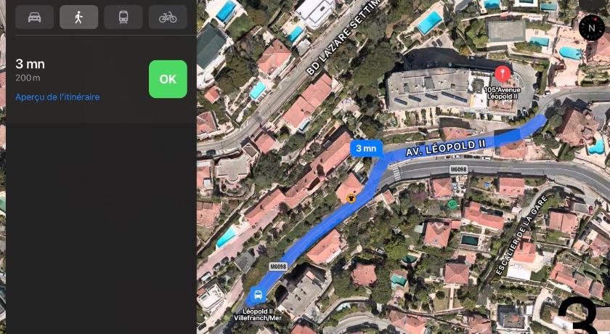Click the green OK button
Viewport: 610px width, 334px height.
pos(168,79)
